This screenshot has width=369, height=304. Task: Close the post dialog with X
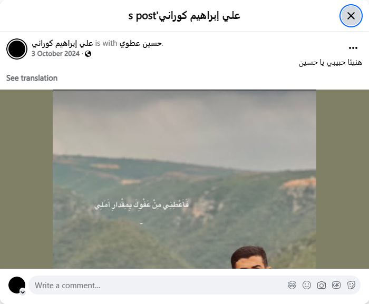pyautogui.click(x=351, y=16)
